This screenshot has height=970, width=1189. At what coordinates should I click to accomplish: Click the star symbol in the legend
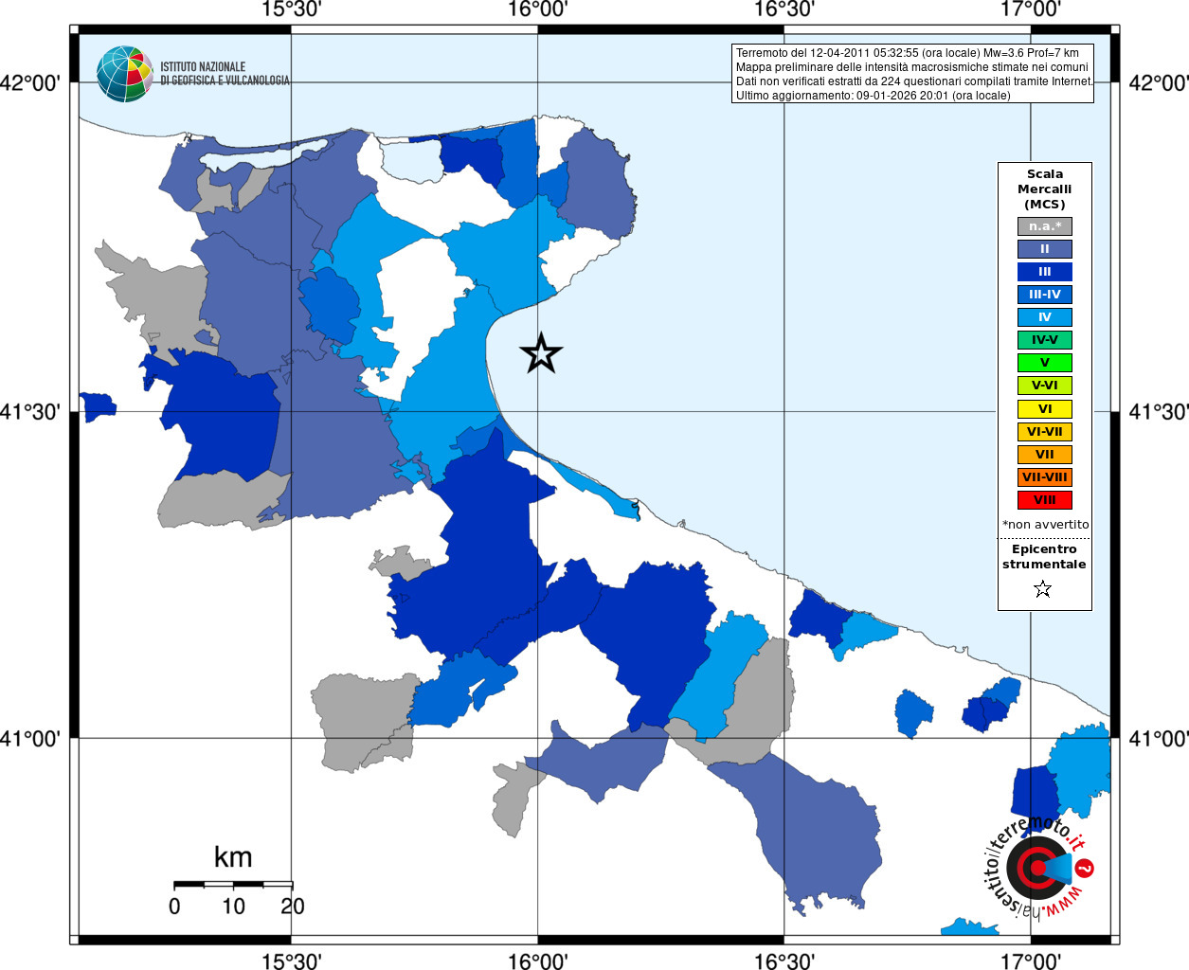pos(1043,589)
